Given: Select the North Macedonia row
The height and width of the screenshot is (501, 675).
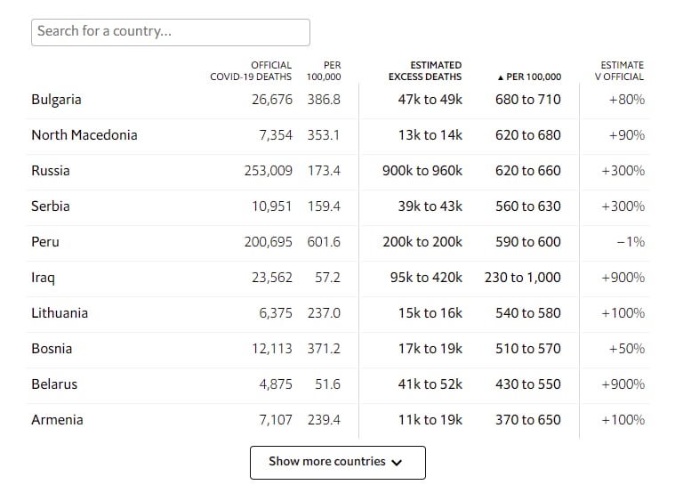Looking at the screenshot, I should tap(338, 135).
